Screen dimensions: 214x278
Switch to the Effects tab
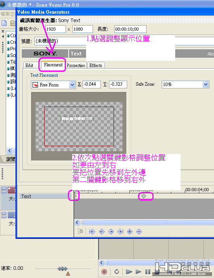[96, 66]
